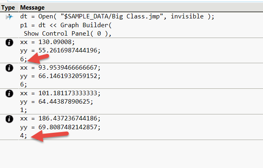Screen dimensions: 263x168
Task: Click info icon beside xx = 93.9539466666667
Action: click(8, 68)
